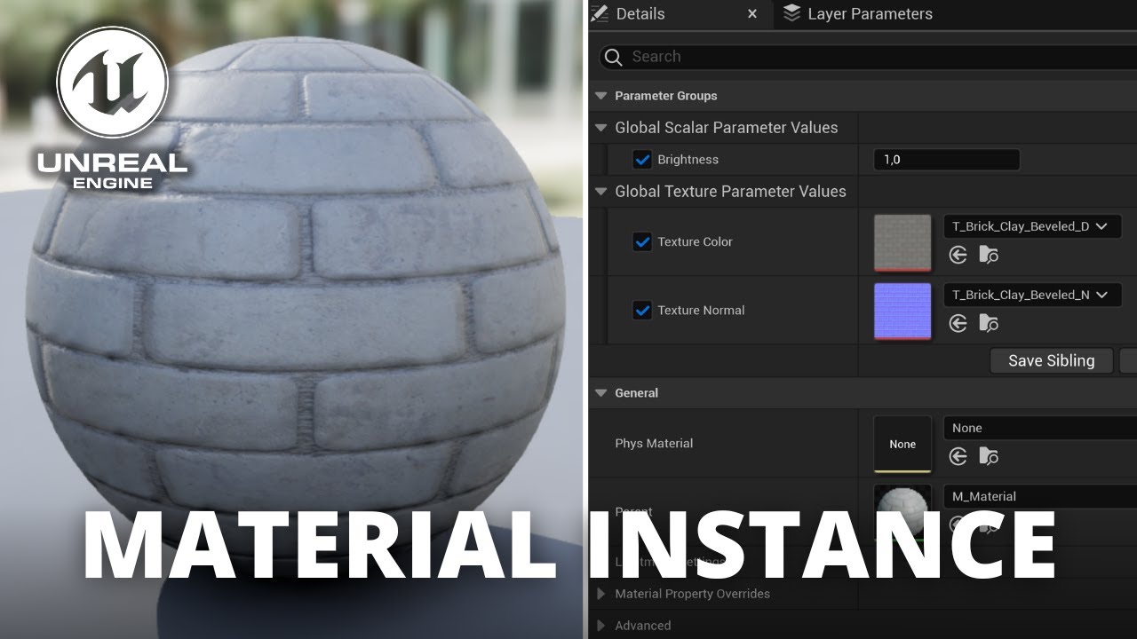Browse to Texture Normal asset in Content Browser
The width and height of the screenshot is (1137, 639).
989,324
